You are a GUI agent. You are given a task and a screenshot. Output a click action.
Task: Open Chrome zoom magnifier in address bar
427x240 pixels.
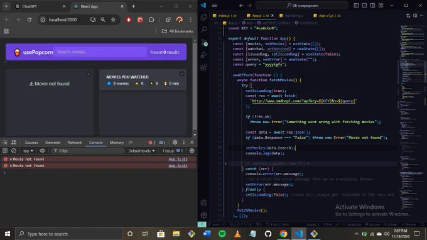pos(103,19)
